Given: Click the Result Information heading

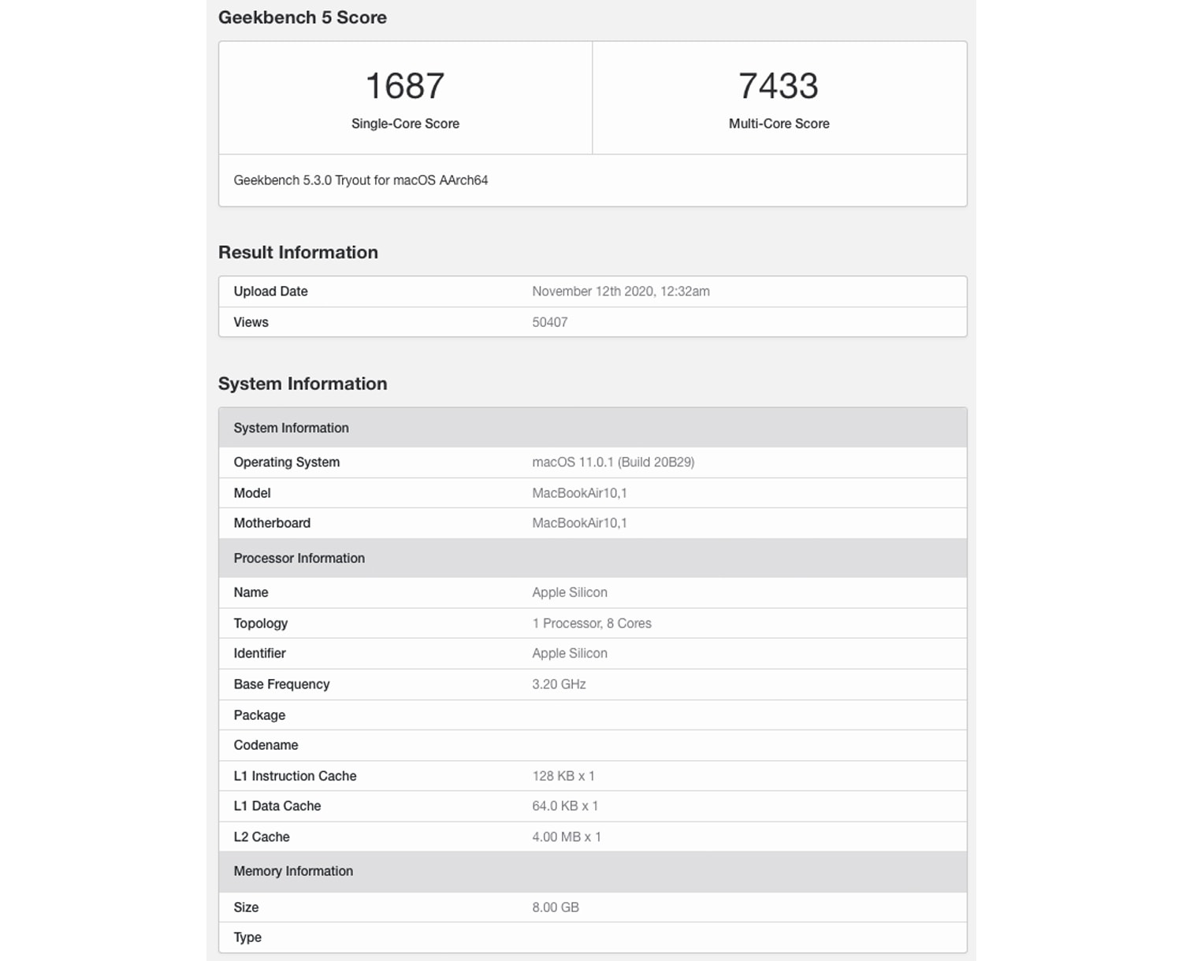Looking at the screenshot, I should pyautogui.click(x=298, y=252).
